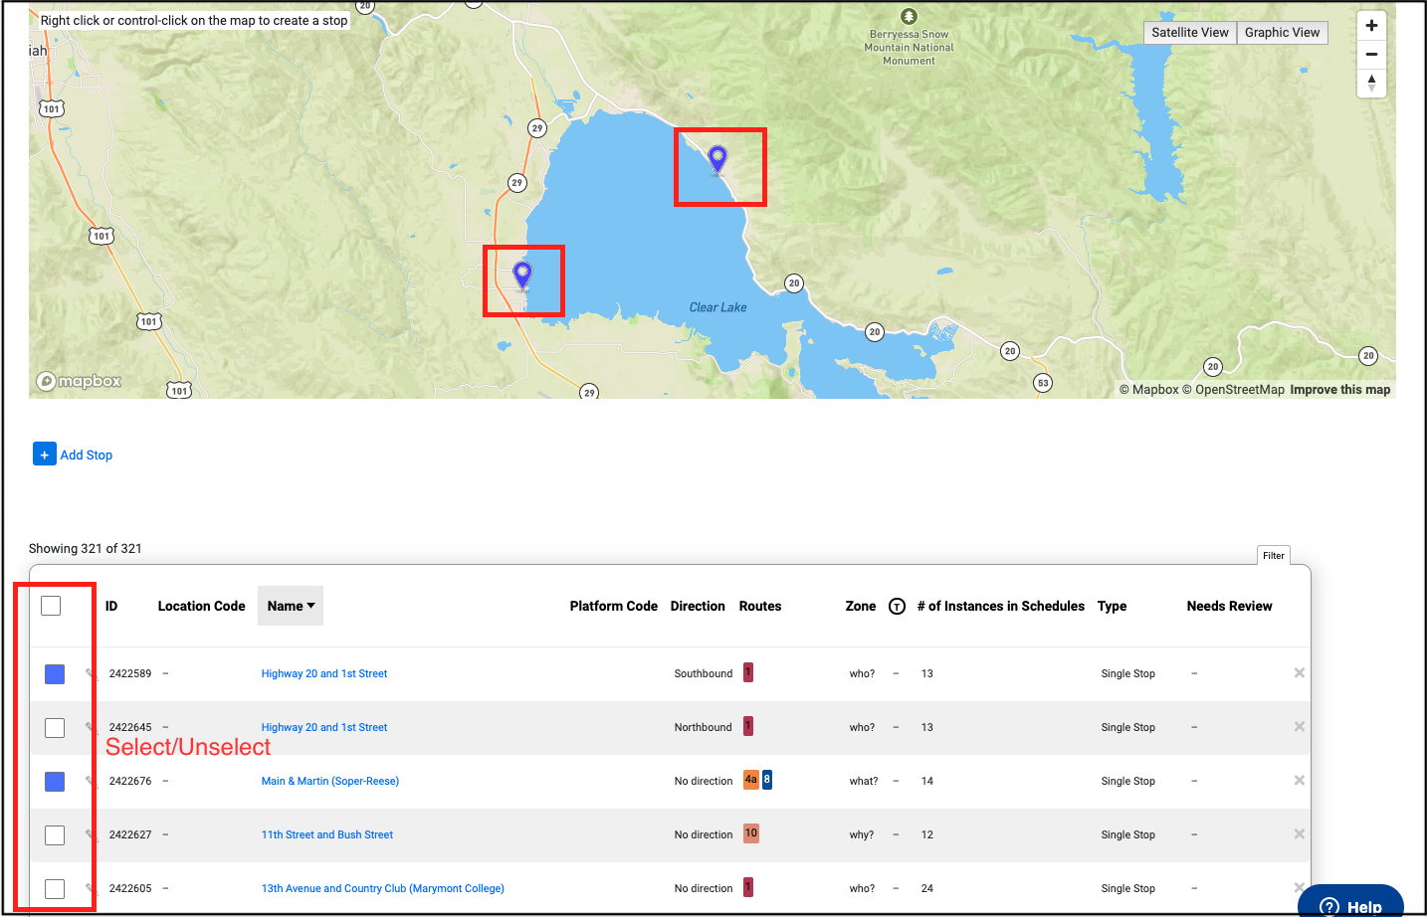1427x917 pixels.
Task: Check the checkbox for stop 2422605
Action: (55, 889)
